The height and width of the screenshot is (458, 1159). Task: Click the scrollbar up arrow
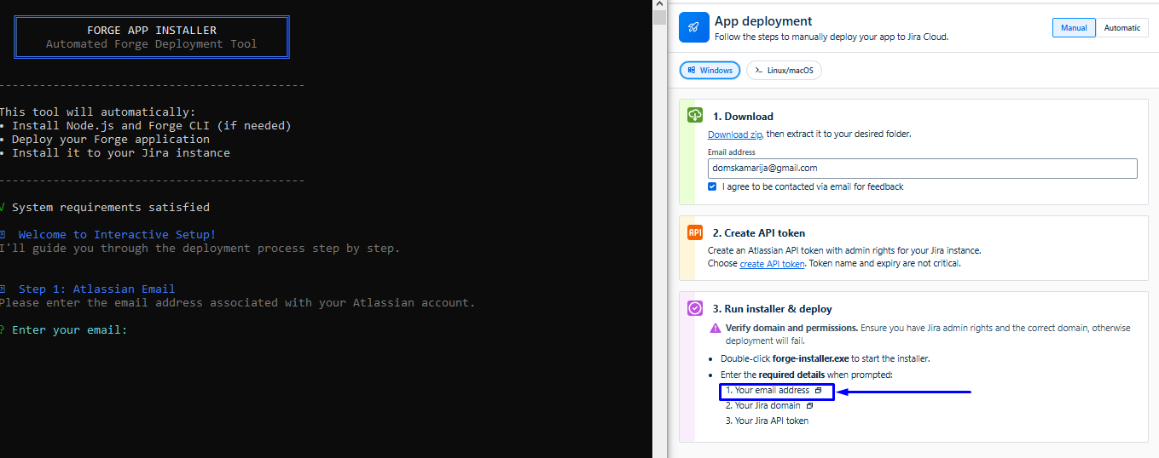tap(659, 5)
